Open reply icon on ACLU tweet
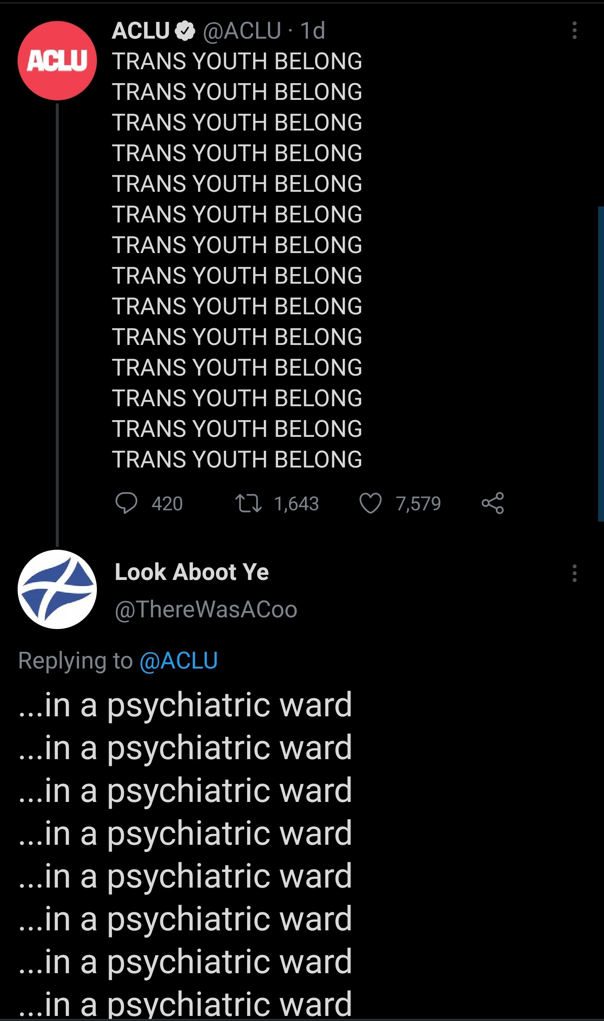This screenshot has width=604, height=1021. (x=126, y=503)
